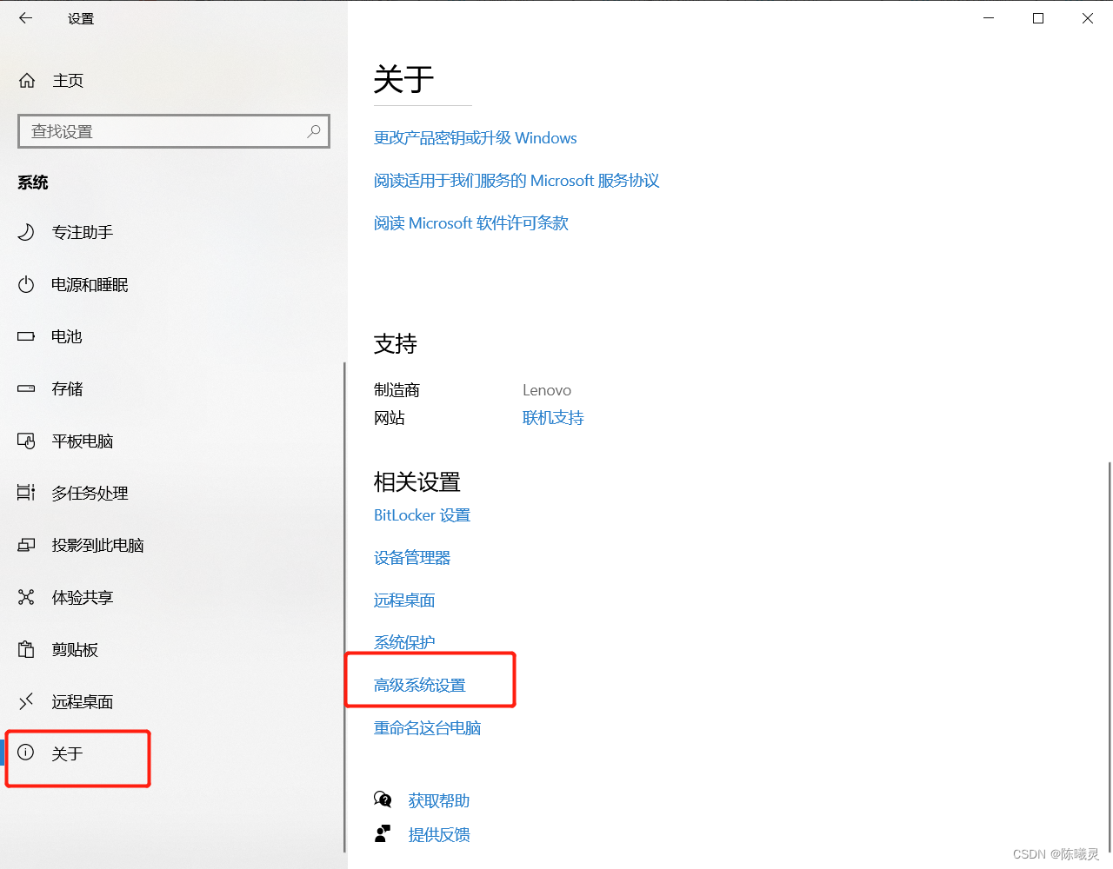Click the projecting icon beside 投影到此电脑
1113x869 pixels.
pyautogui.click(x=26, y=545)
